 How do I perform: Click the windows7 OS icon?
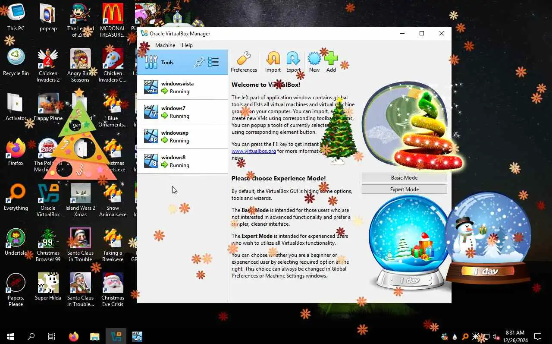point(151,112)
